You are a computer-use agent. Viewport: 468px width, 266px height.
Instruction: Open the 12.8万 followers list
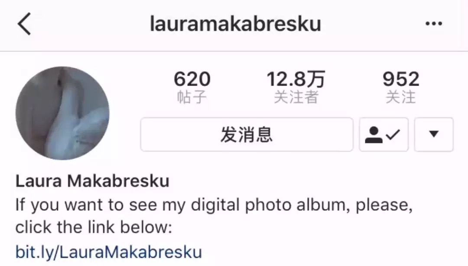pyautogui.click(x=296, y=79)
